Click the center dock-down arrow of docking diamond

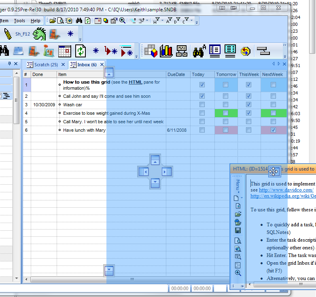(x=155, y=183)
